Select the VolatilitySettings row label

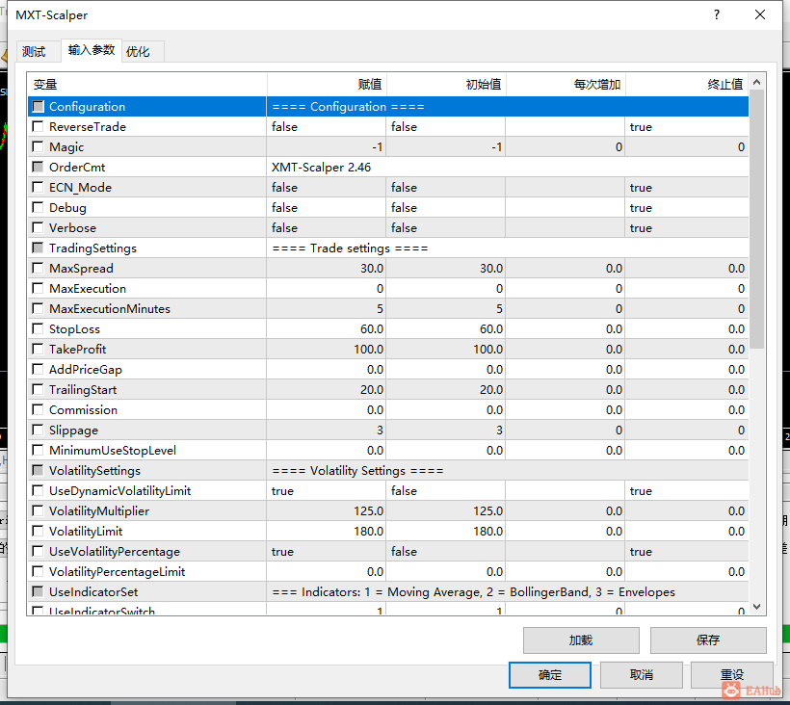(94, 471)
